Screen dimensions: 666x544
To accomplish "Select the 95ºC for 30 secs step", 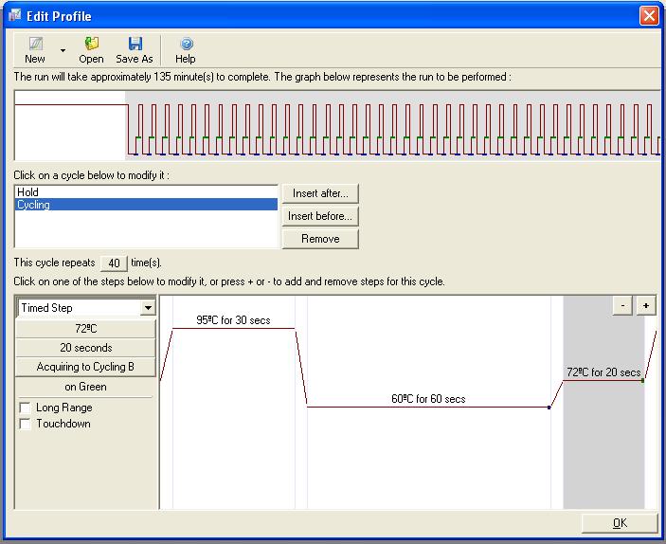I will point(234,402).
